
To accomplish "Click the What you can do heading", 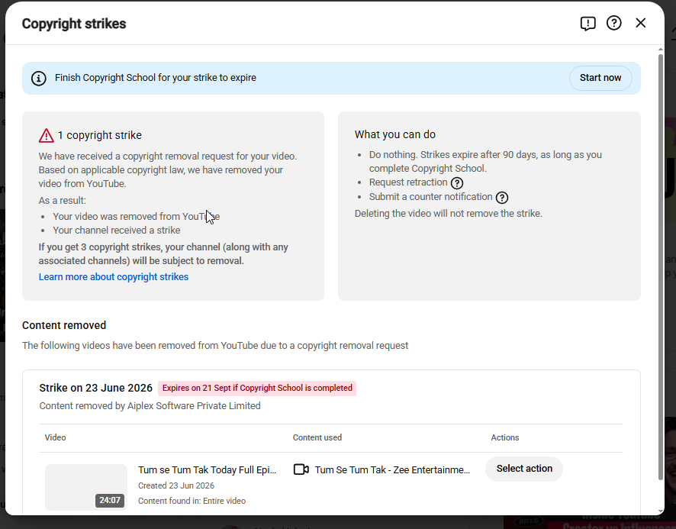I will click(x=395, y=134).
